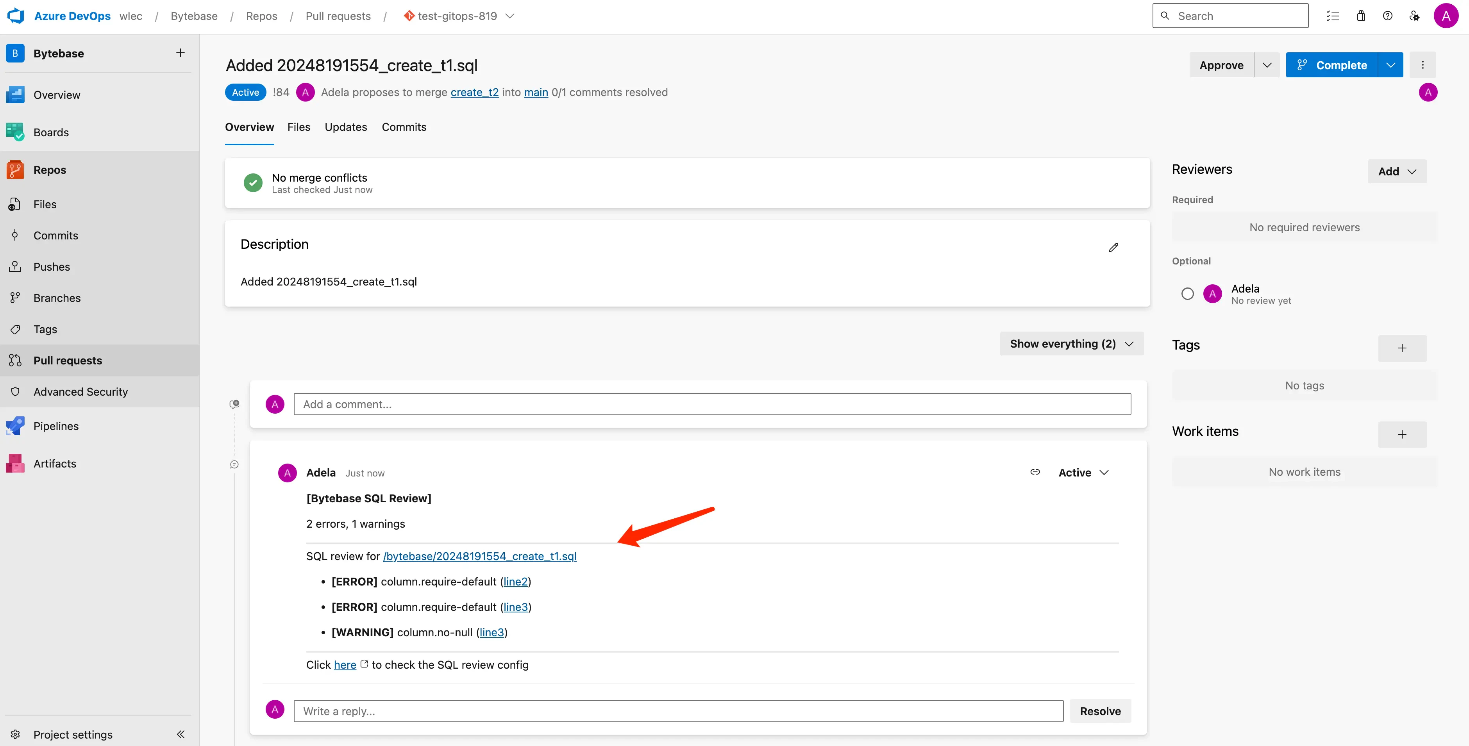Click the Approve button

[1222, 64]
